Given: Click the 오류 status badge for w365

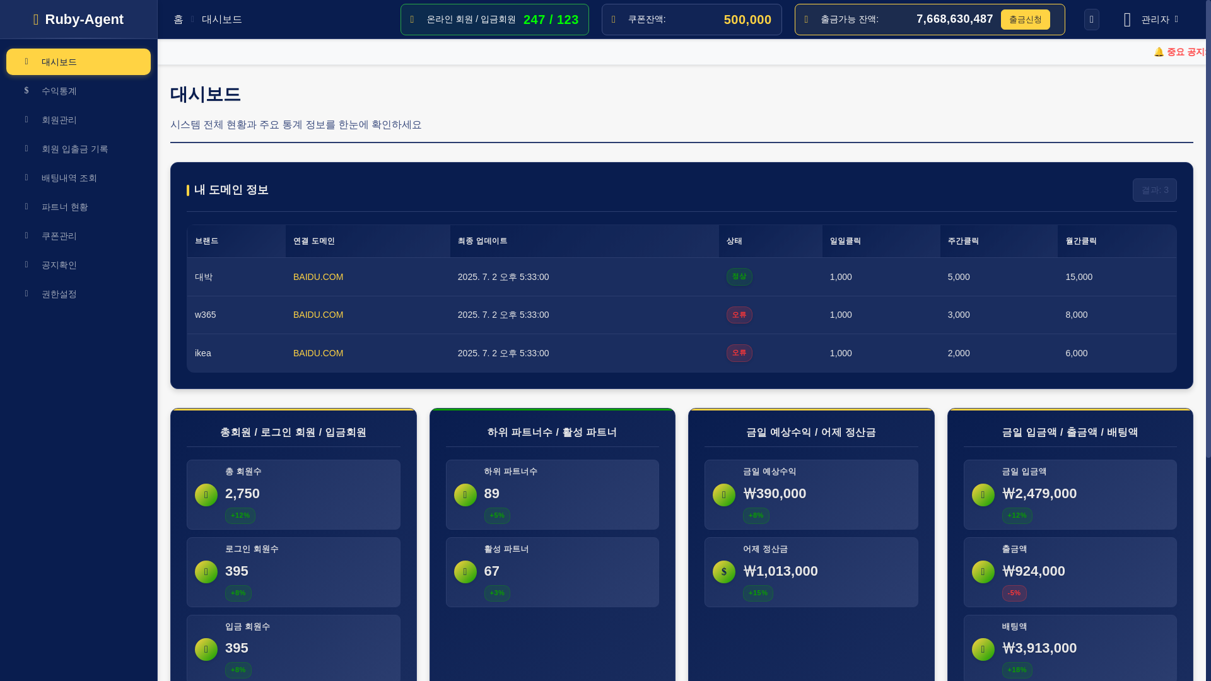Looking at the screenshot, I should click(739, 315).
